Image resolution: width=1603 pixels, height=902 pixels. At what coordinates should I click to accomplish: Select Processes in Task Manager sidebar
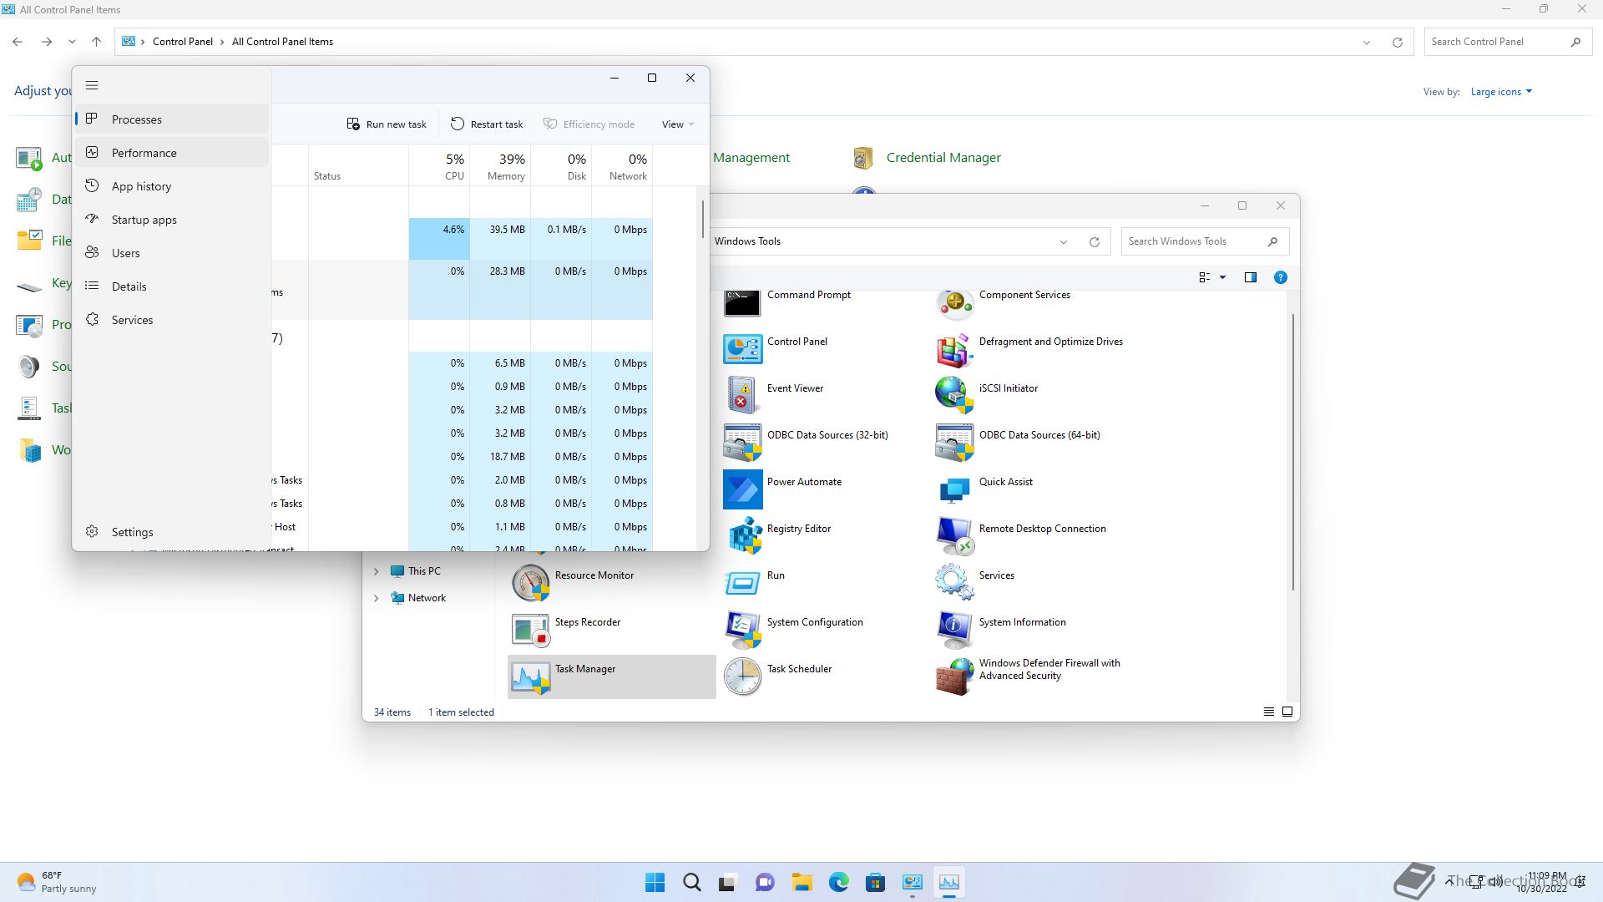point(172,119)
